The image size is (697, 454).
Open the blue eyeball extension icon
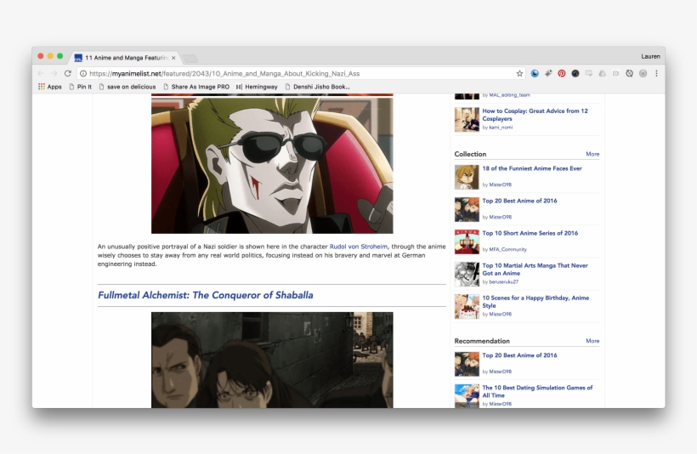[x=535, y=73]
